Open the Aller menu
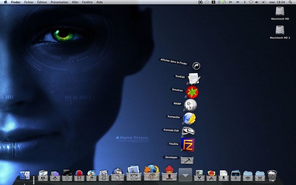This screenshot has width=296, height=185. point(75,2)
